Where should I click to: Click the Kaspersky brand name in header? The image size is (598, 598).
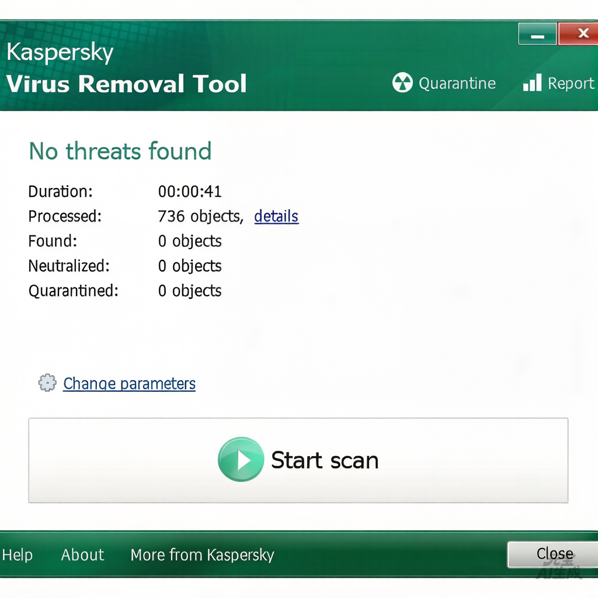coord(60,52)
